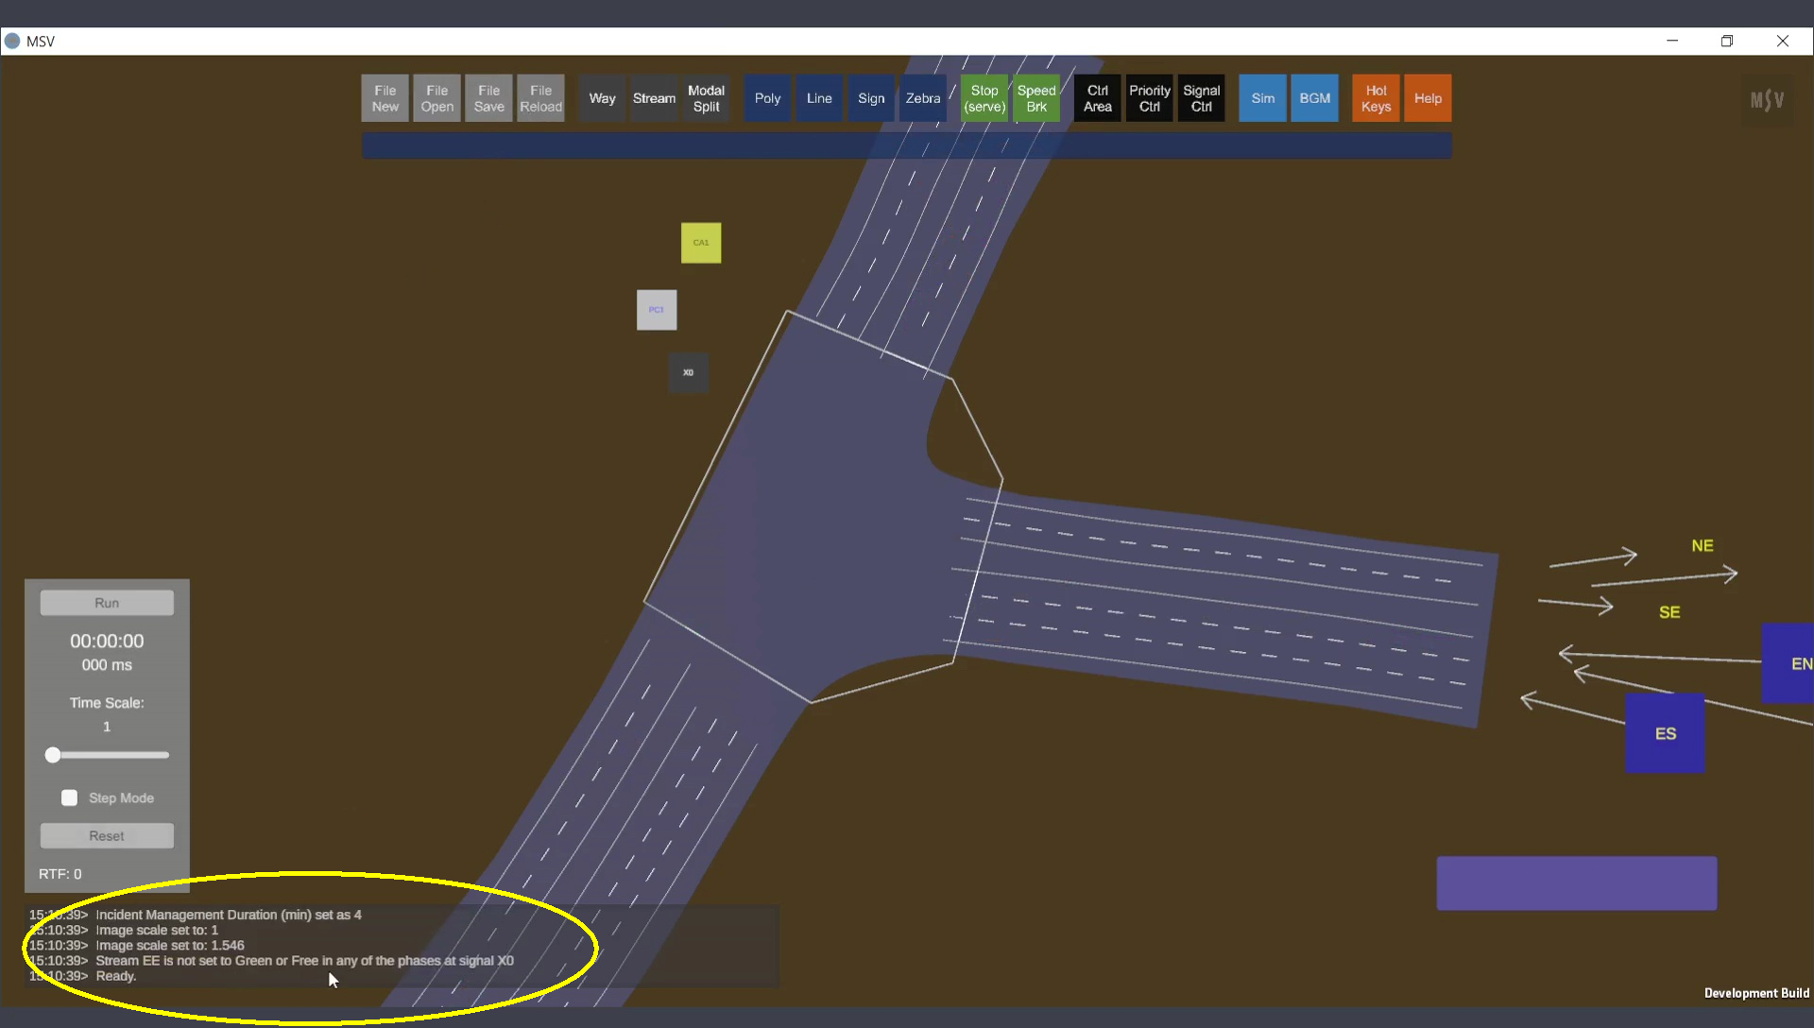Open the Modal Split menu
This screenshot has width=1814, height=1028.
(x=706, y=98)
